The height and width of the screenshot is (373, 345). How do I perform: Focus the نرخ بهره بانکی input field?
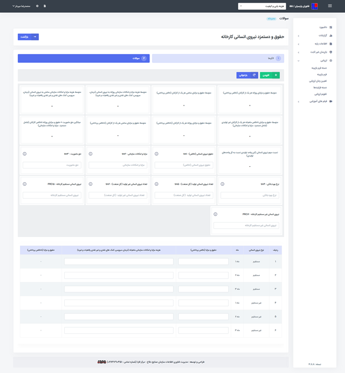pos(250,195)
